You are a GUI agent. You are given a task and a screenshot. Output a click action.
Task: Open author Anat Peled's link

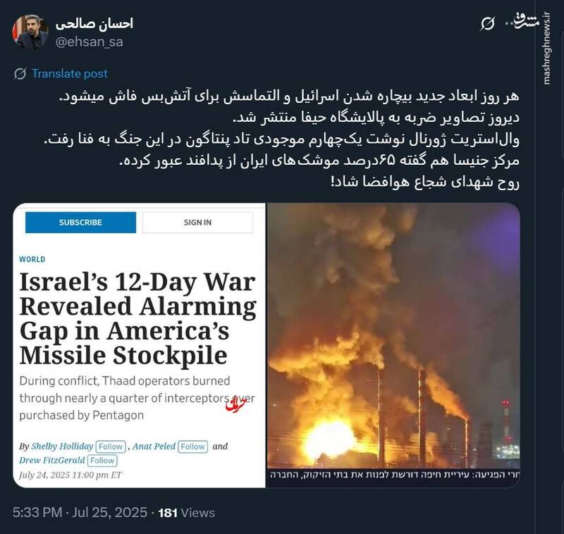pos(154,447)
